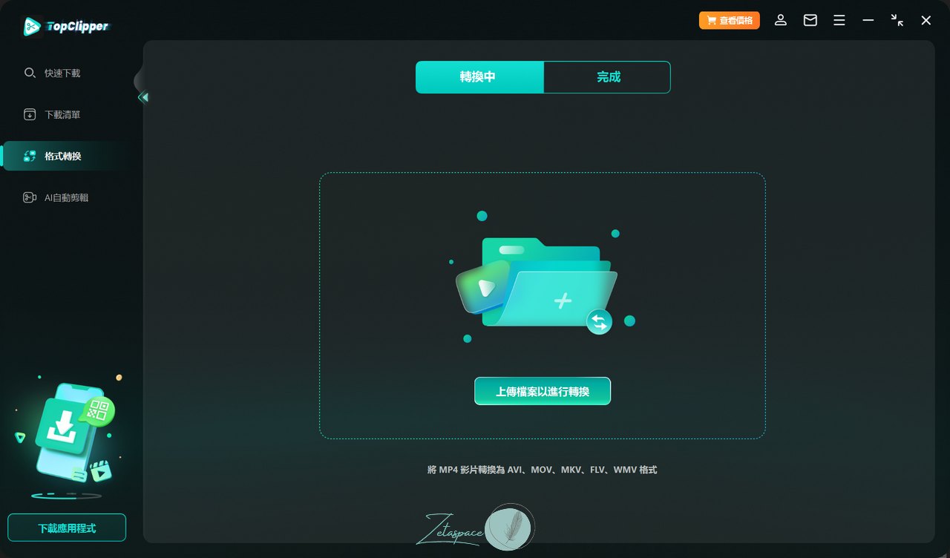
Task: Click the 將 MP4 影片轉換為 format hint text
Action: click(x=542, y=470)
